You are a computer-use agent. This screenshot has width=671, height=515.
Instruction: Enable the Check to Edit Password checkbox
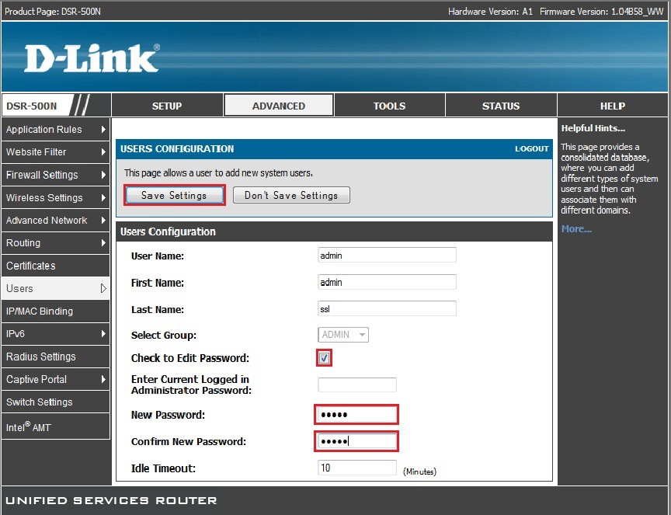(x=324, y=359)
